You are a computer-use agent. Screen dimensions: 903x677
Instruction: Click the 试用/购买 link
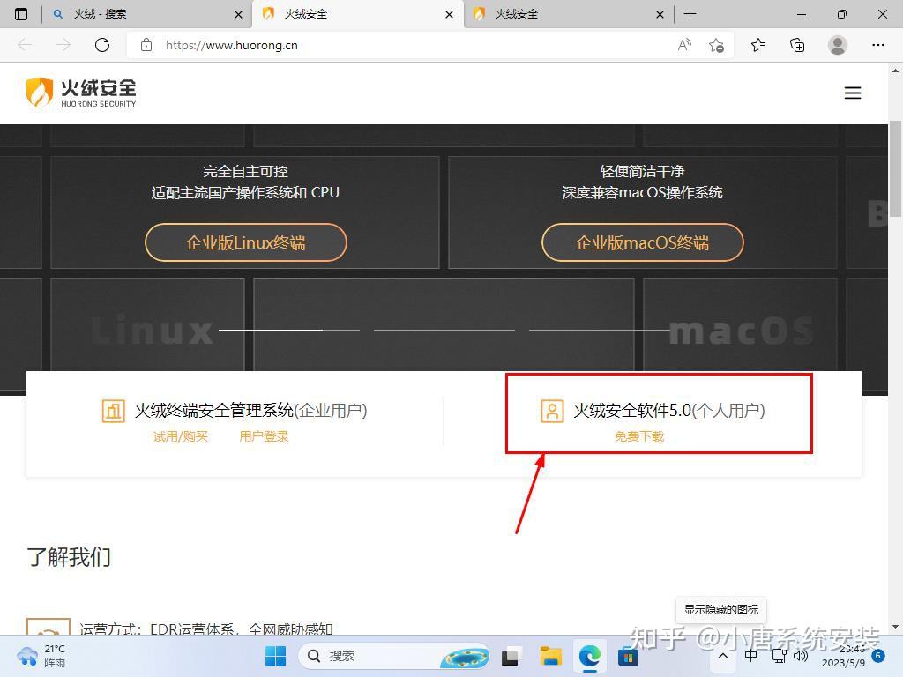(x=180, y=436)
